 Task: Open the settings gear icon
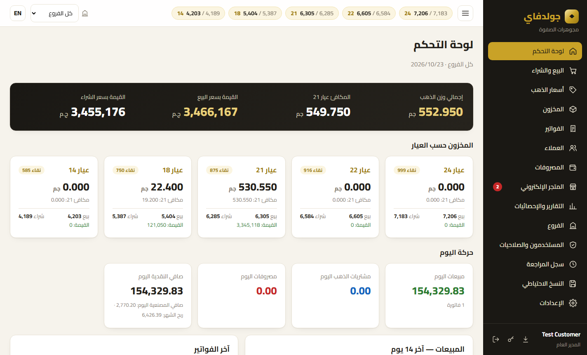coord(573,303)
